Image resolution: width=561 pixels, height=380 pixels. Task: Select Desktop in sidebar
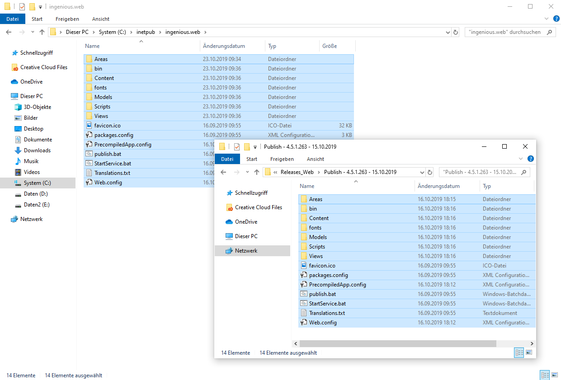[x=33, y=129]
